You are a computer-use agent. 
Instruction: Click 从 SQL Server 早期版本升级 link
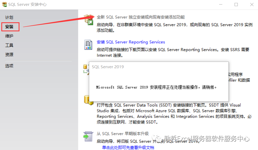pyautogui.click(x=123, y=134)
